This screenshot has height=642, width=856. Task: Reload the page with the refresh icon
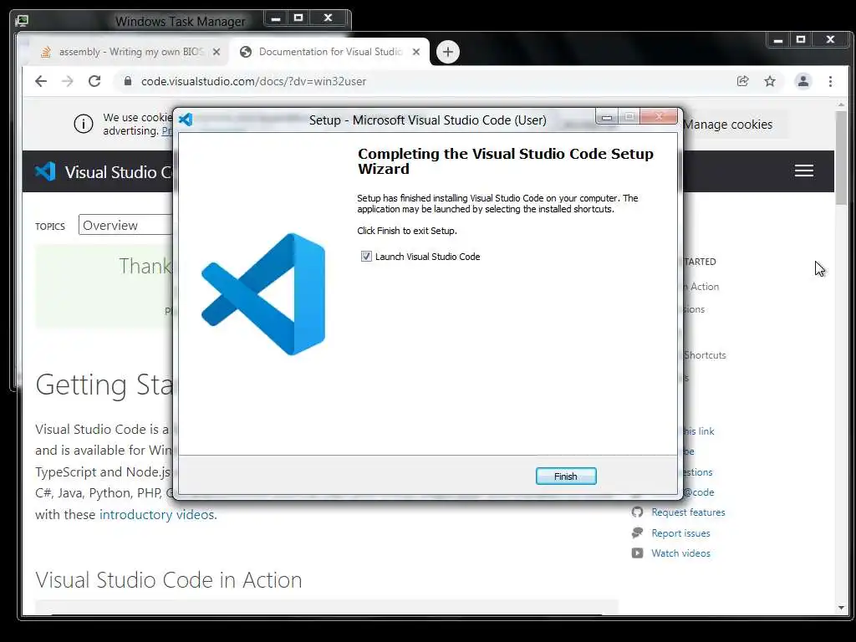pos(94,81)
